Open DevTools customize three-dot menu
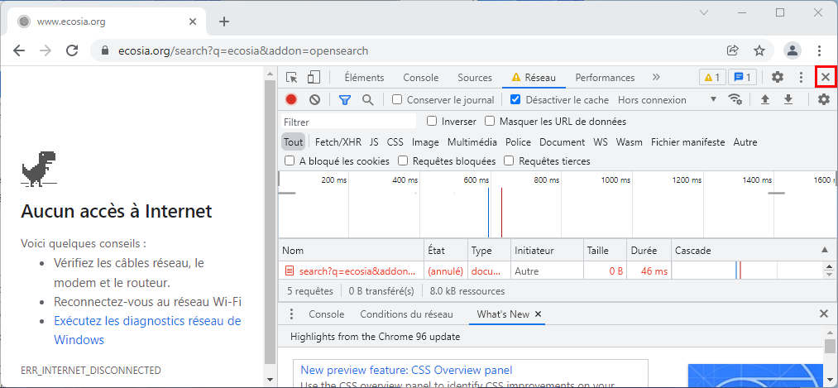This screenshot has width=838, height=388. point(801,78)
